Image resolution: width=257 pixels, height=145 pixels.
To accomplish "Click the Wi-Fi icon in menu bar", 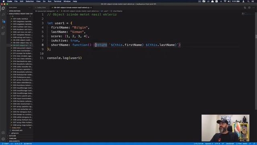I will (x=225, y=1).
